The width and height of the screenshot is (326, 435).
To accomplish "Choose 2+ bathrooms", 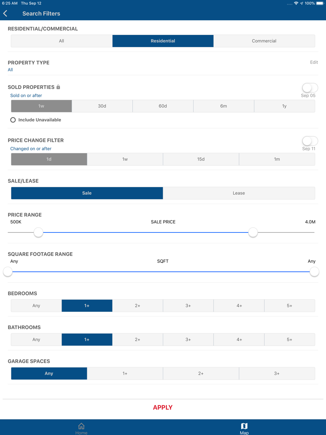I will click(x=138, y=340).
